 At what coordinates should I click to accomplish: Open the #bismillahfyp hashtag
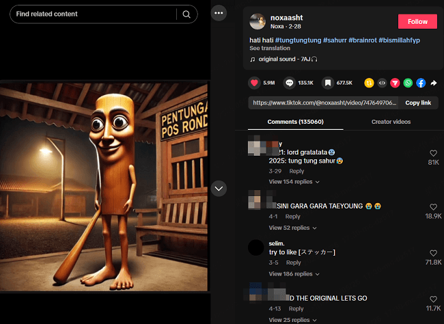click(400, 40)
